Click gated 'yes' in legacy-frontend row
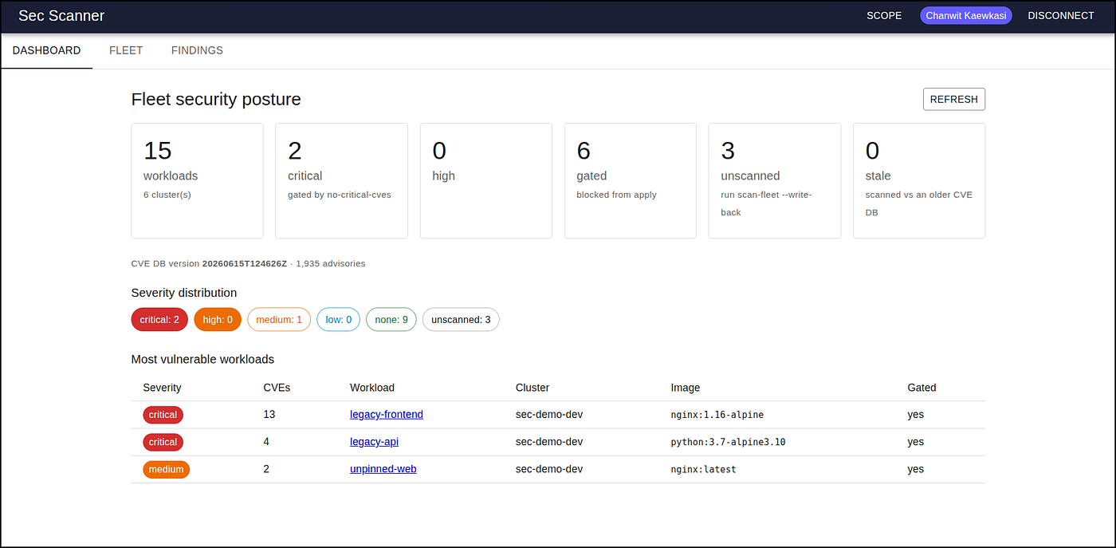This screenshot has width=1116, height=548. pos(915,415)
